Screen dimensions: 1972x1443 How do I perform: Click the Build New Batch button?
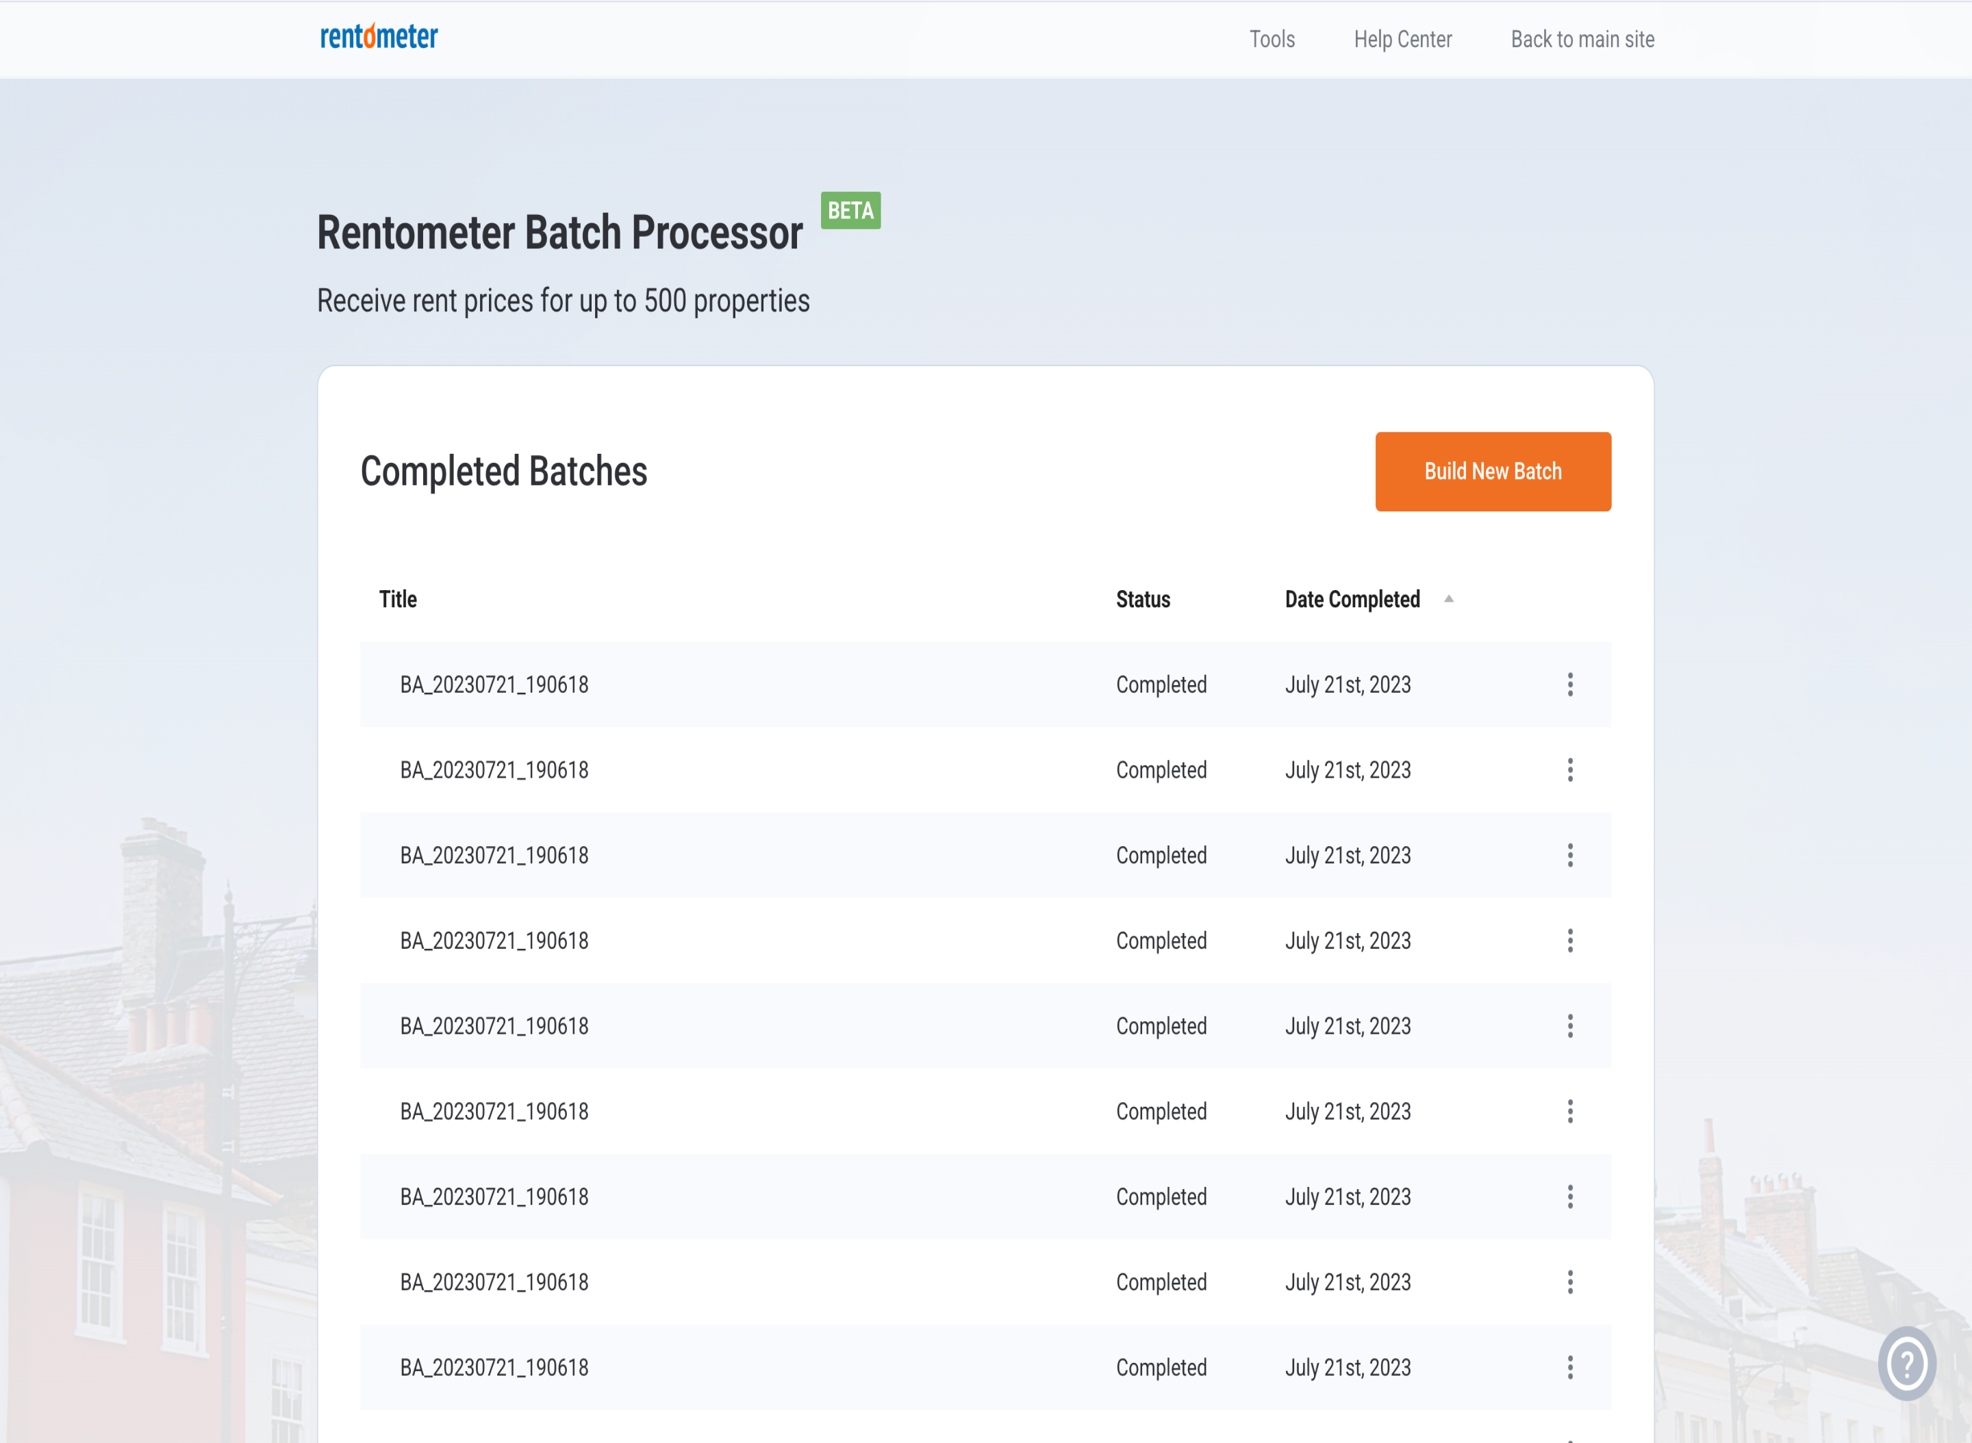tap(1492, 471)
